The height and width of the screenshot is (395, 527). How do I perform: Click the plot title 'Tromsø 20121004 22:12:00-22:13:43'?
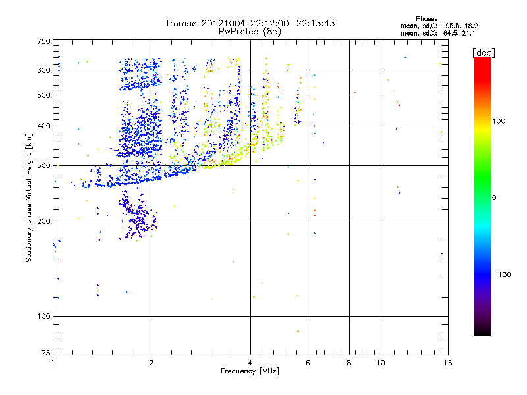pyautogui.click(x=250, y=23)
